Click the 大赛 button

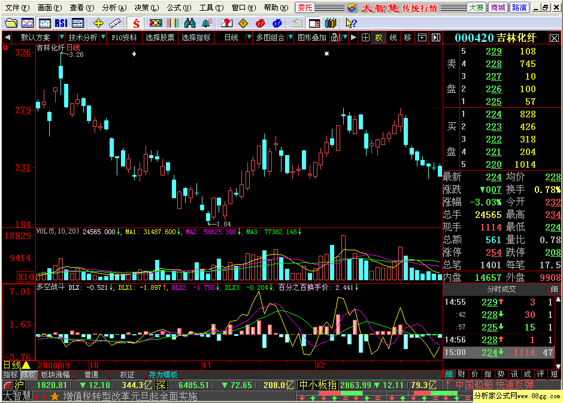pos(477,8)
